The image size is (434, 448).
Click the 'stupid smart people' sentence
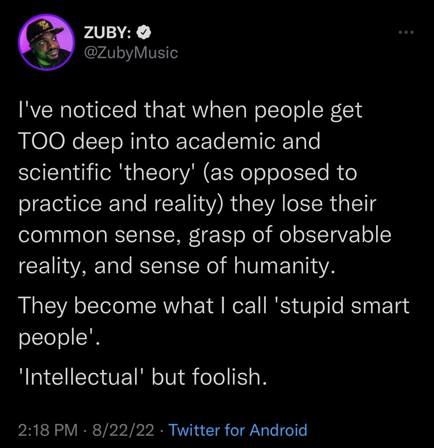coord(214,306)
